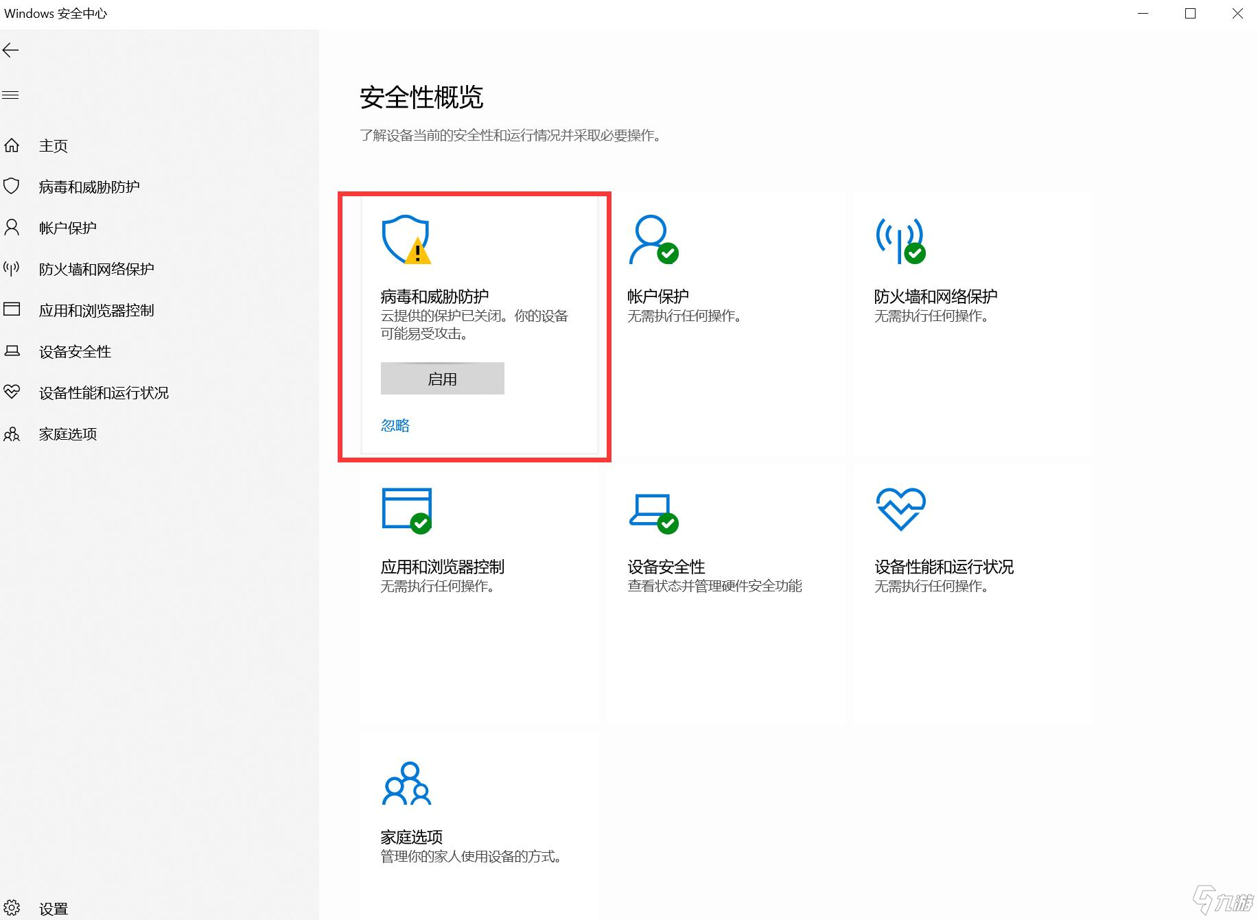The image size is (1258, 920).
Task: Click the shield warning icon on 病毒和威胁防护 card
Action: click(406, 239)
